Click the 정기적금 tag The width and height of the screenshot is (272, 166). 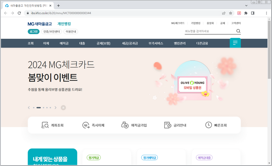click(94, 158)
